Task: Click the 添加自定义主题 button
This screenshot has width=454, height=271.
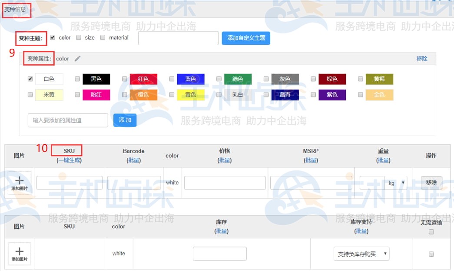Action: 245,38
